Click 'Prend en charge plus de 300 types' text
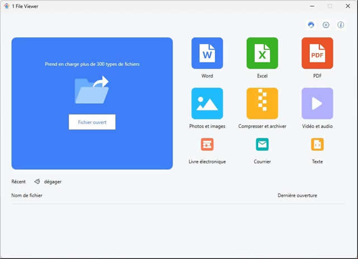The width and height of the screenshot is (358, 259). click(x=92, y=64)
